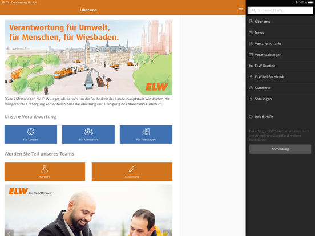Screen dimensions: 315x236
Task: Tap the Wi-Fi status icon
Action: coord(296,2)
